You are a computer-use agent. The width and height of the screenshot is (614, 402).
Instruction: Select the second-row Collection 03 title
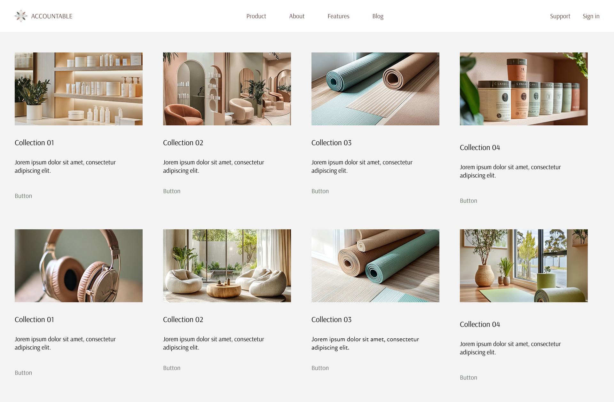pos(331,319)
